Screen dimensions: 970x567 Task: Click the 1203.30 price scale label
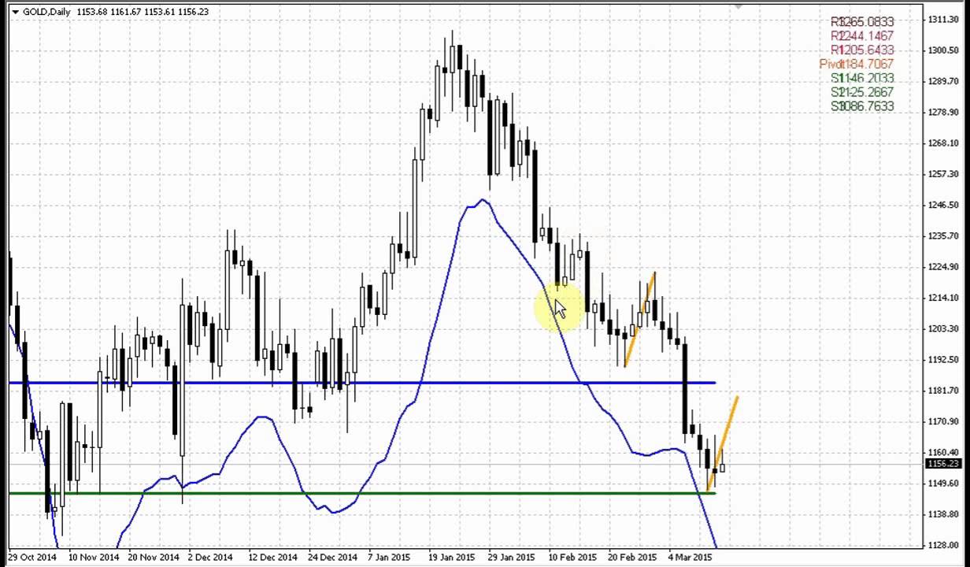tap(943, 328)
